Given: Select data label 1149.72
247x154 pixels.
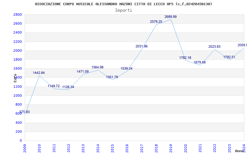Looking at the screenshot, I should [54, 86].
